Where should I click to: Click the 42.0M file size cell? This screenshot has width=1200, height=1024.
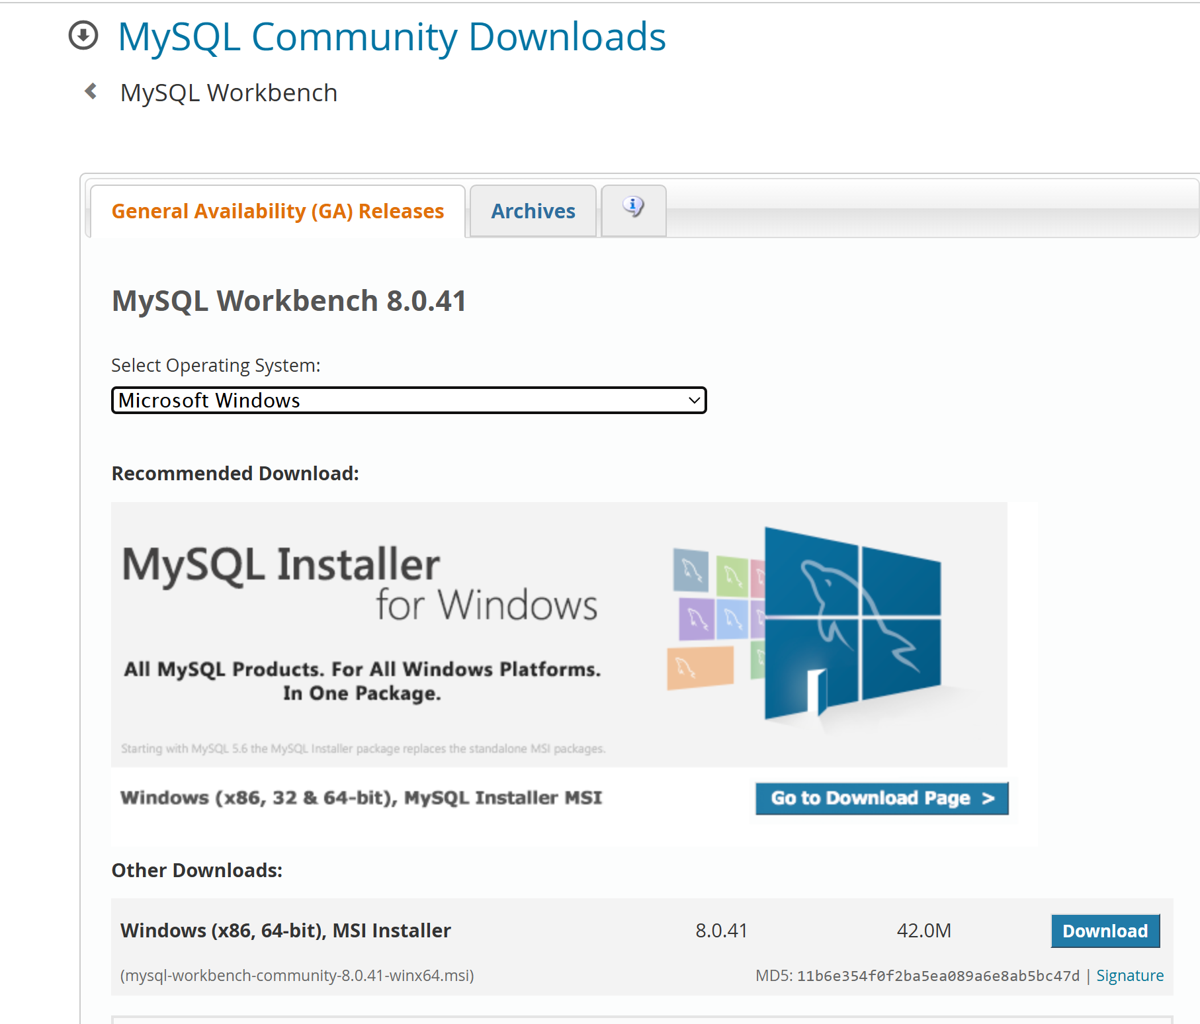pyautogui.click(x=923, y=931)
